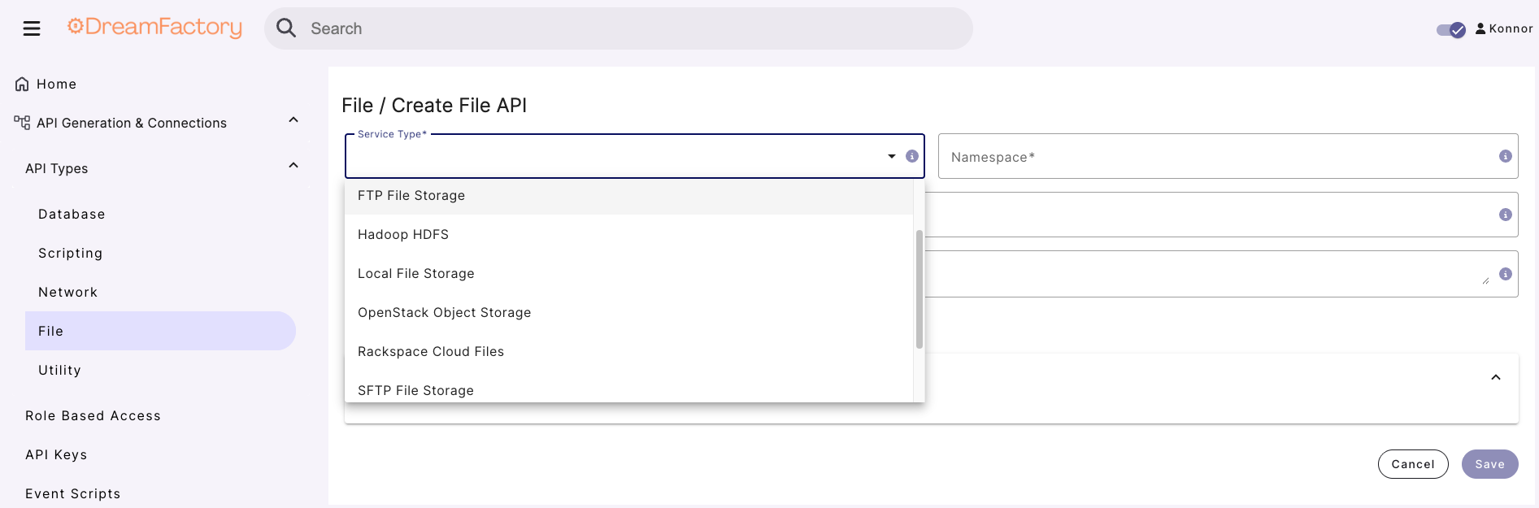Click the Cancel button
The width and height of the screenshot is (1539, 508).
tap(1413, 464)
